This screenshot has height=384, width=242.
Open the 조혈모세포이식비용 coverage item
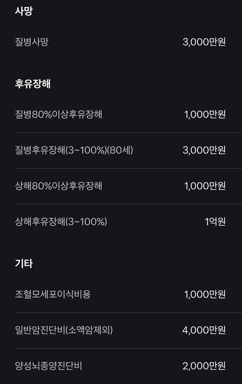tap(53, 294)
